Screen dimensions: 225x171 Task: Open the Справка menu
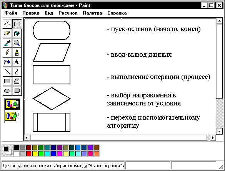(x=117, y=13)
